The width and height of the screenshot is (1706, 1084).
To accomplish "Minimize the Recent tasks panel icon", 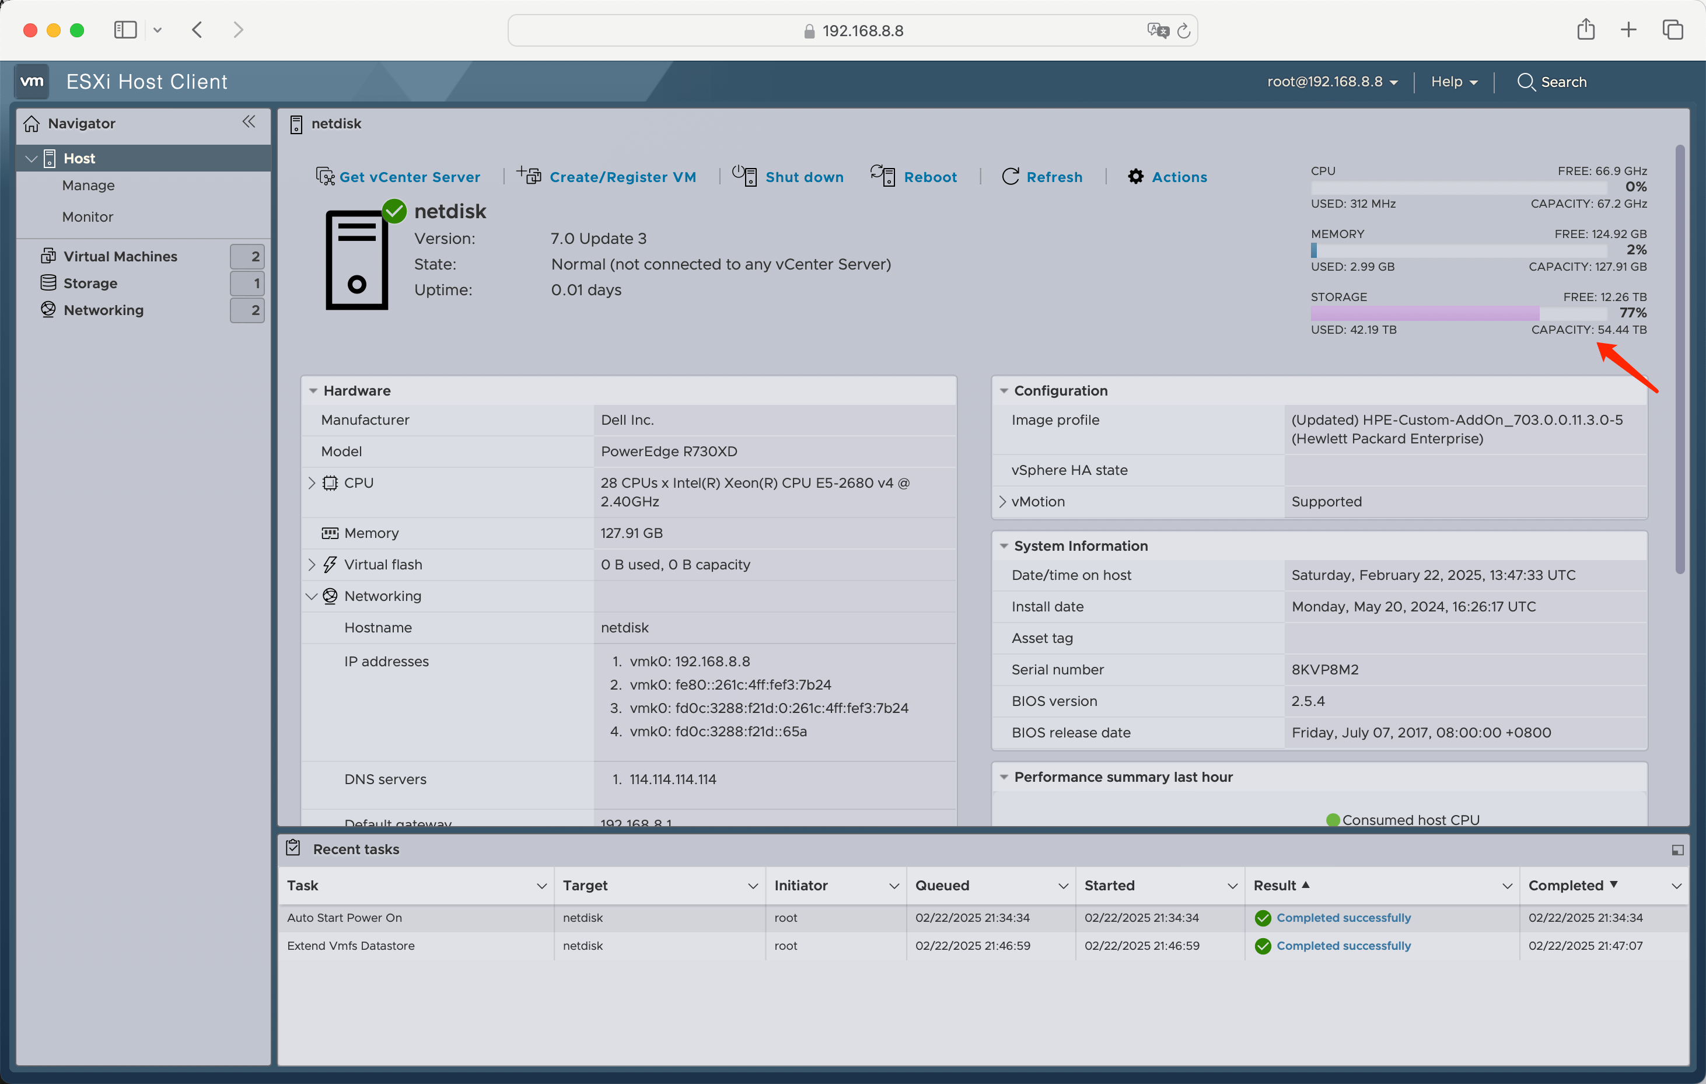I will click(x=1677, y=849).
